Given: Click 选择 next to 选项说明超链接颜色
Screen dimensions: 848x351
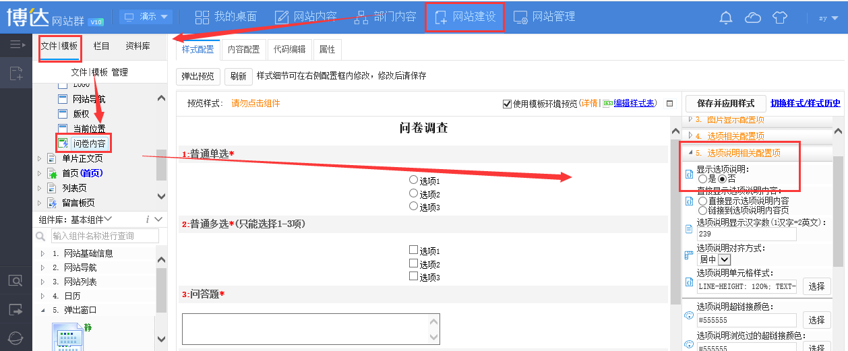Looking at the screenshot, I should pos(816,320).
